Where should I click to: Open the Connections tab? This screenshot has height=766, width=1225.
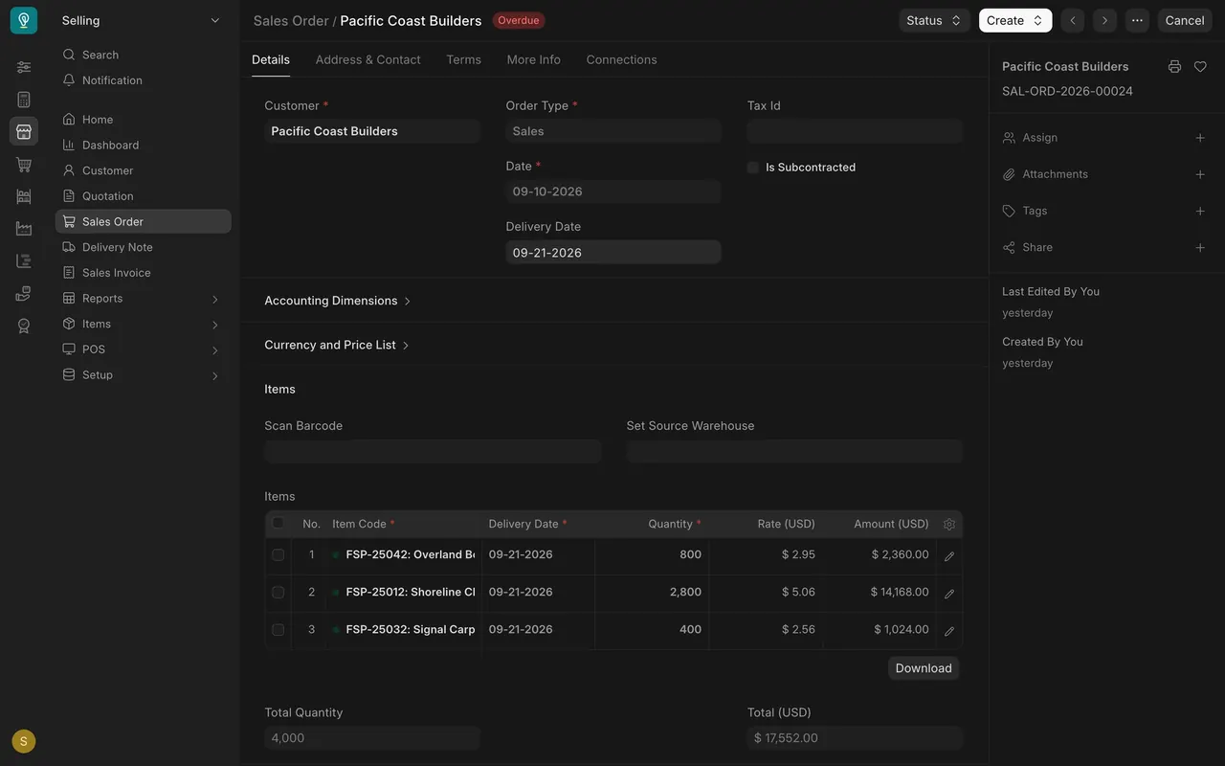pos(622,59)
